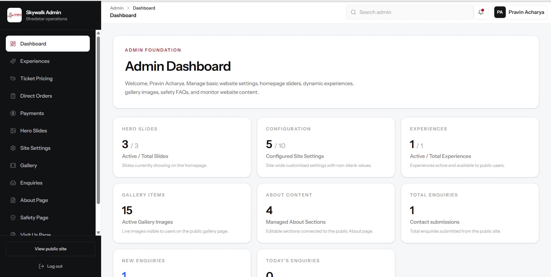Click the Dashboard grid icon in the sidebar
This screenshot has height=277, width=551.
13,44
